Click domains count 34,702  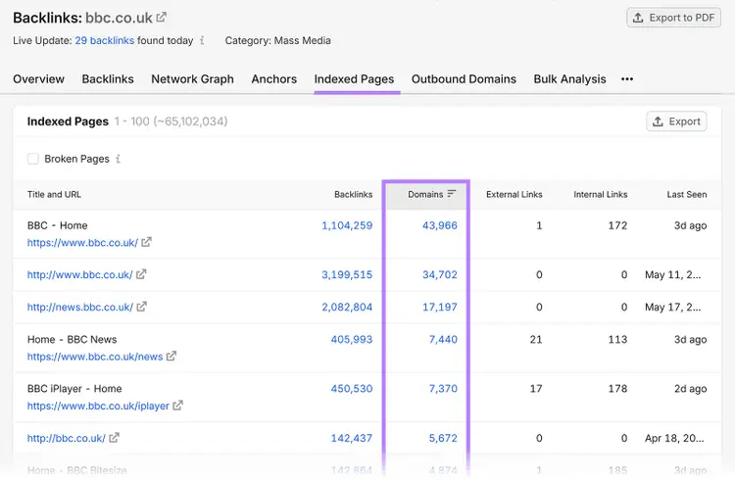(x=440, y=274)
